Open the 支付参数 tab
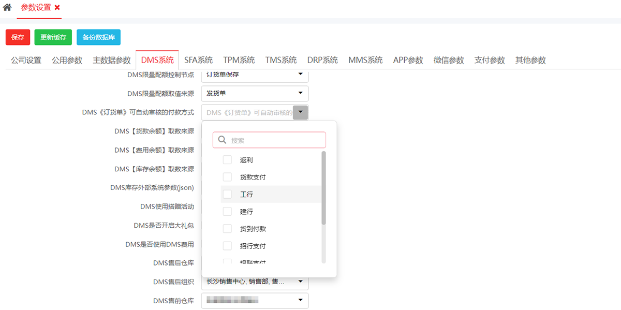621x310 pixels. (x=489, y=60)
